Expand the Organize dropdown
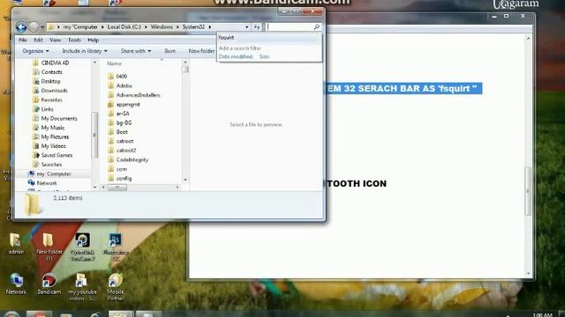The width and height of the screenshot is (565, 317). pyautogui.click(x=35, y=51)
